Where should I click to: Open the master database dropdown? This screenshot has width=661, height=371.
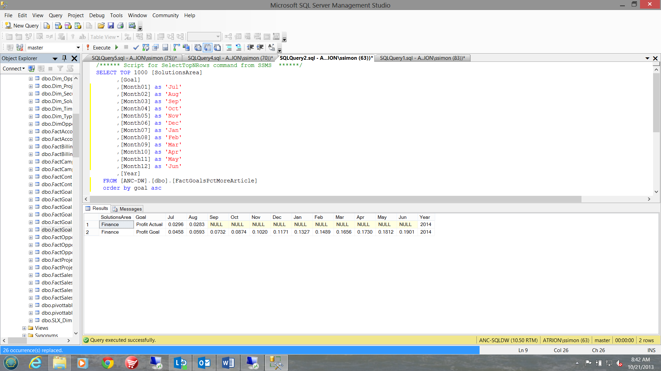[78, 48]
